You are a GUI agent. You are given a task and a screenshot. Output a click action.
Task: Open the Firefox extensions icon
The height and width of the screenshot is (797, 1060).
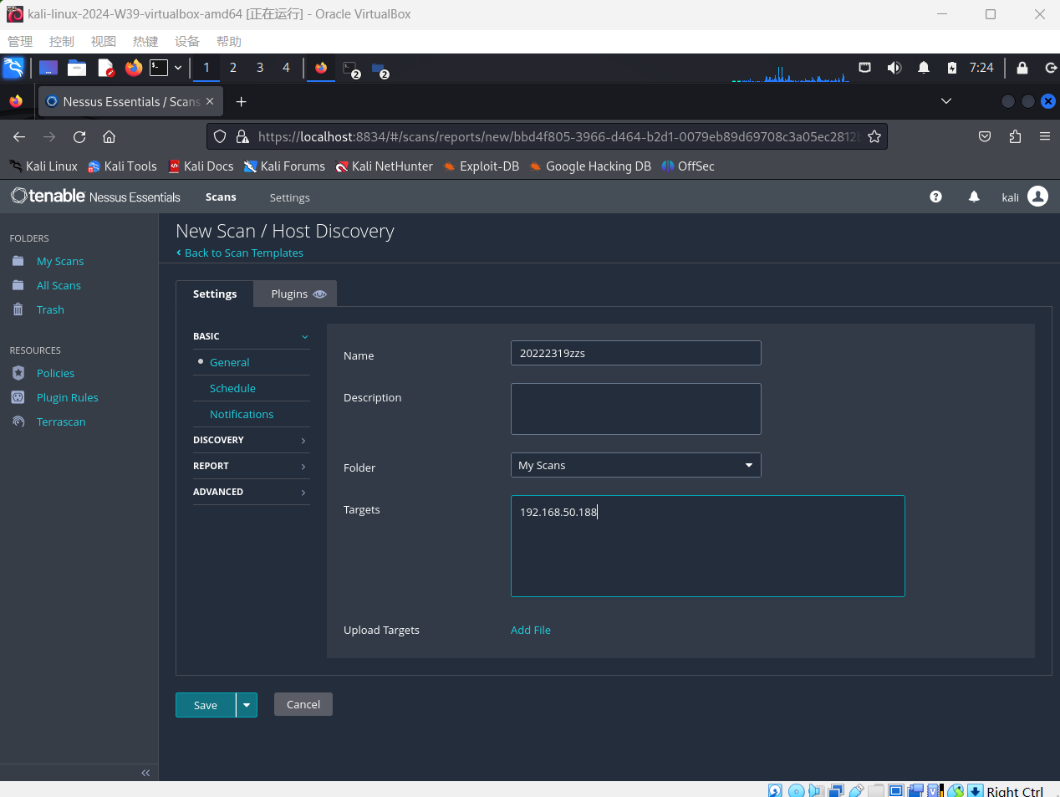click(x=1015, y=136)
